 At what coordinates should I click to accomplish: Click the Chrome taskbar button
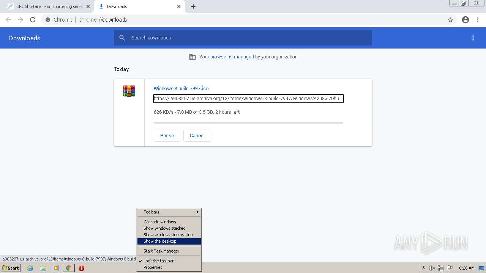[x=68, y=268]
